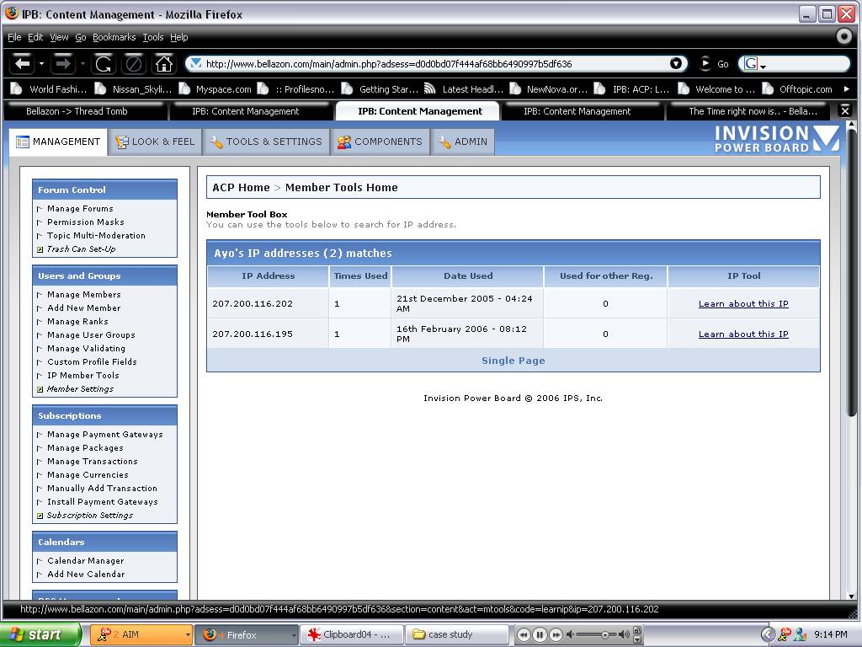The image size is (862, 647).
Task: Go to browser Home icon
Action: [x=164, y=63]
